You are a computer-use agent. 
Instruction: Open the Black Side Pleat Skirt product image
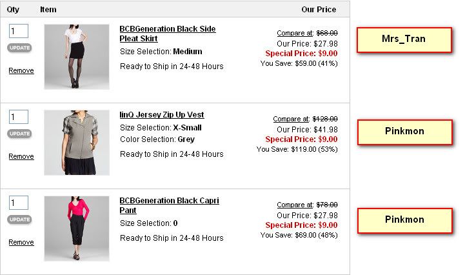77,57
